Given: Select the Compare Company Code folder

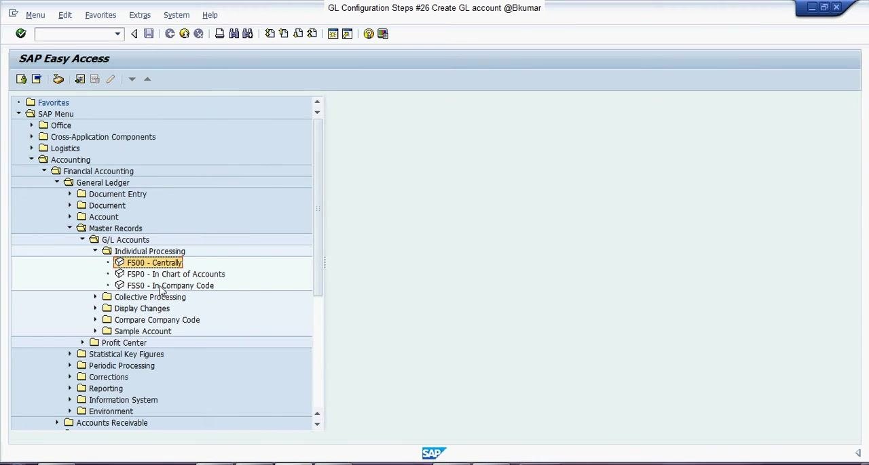Looking at the screenshot, I should coord(157,320).
